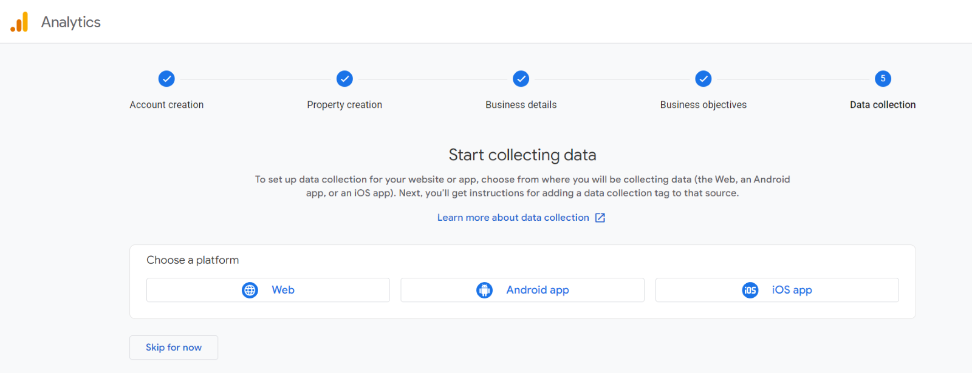Image resolution: width=972 pixels, height=373 pixels.
Task: Click the iOS badge icon
Action: pyautogui.click(x=750, y=290)
